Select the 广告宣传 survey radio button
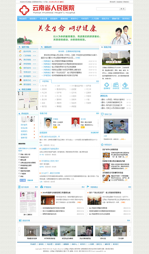Image resolution: width=149 pixels, height=254 pixels. point(19,174)
